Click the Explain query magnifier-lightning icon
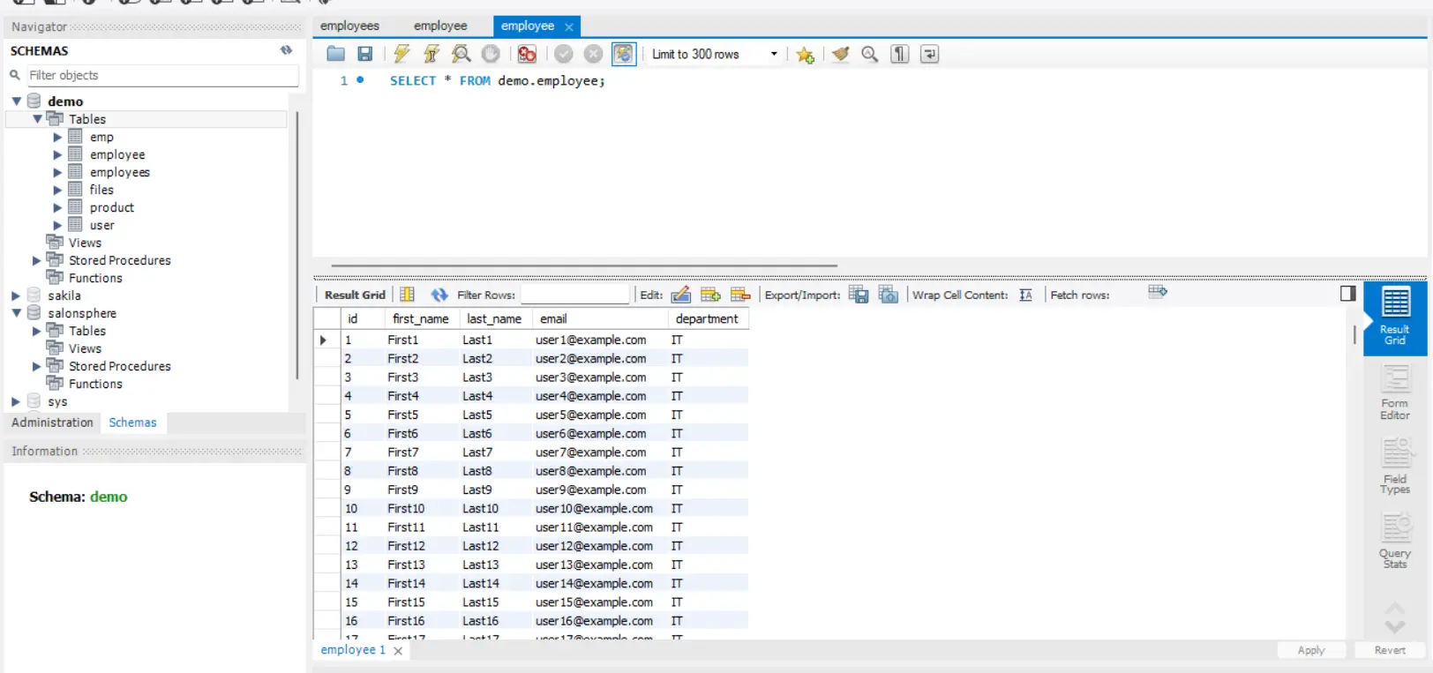Viewport: 1433px width, 673px height. click(461, 54)
